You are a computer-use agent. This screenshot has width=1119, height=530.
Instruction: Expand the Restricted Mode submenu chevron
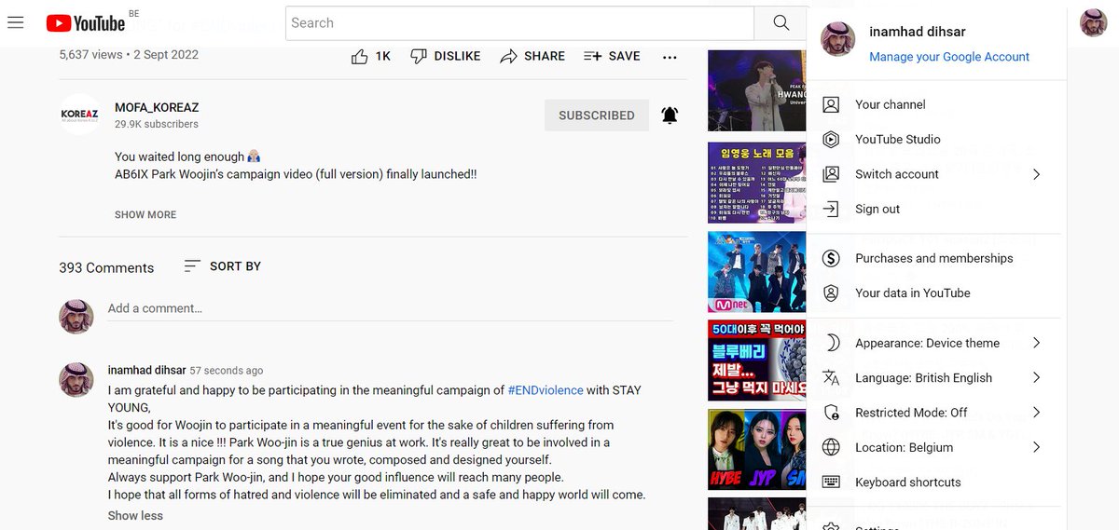click(1036, 413)
